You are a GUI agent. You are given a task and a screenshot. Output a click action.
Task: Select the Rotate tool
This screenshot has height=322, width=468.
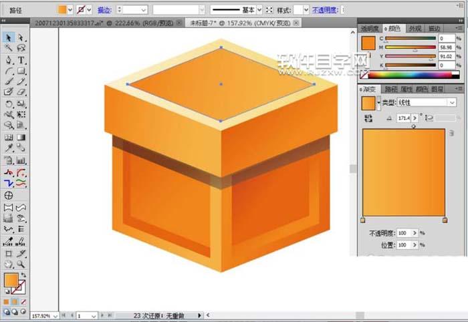tap(8, 104)
